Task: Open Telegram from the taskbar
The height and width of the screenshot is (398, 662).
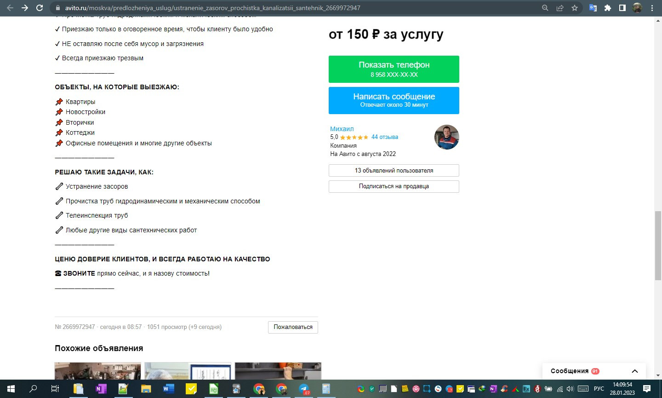Action: [304, 389]
